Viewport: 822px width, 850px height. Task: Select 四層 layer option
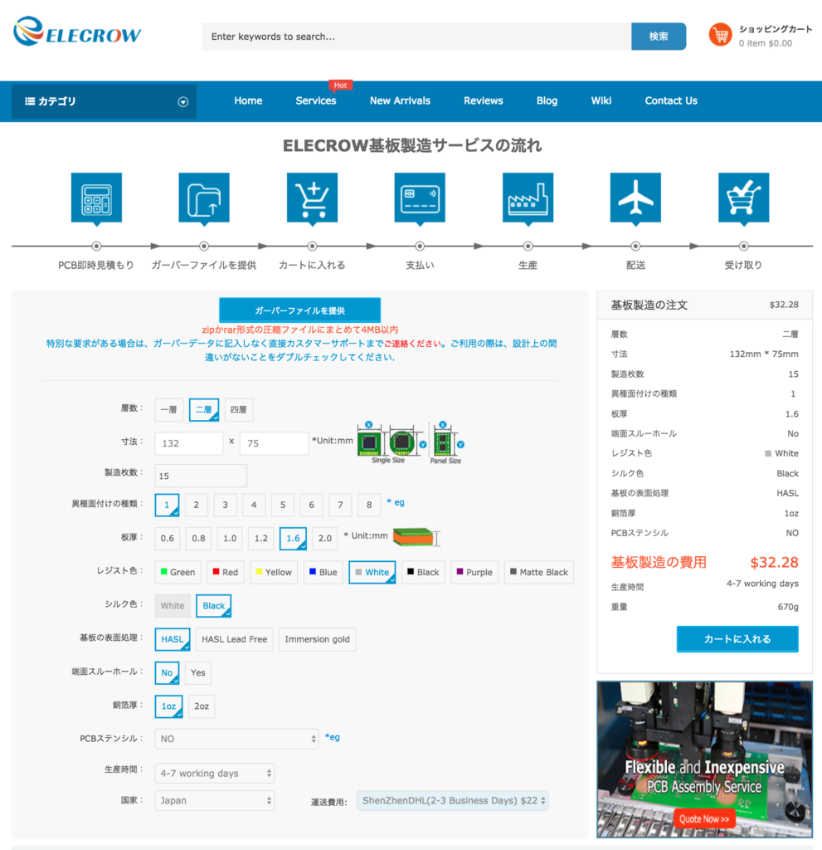pyautogui.click(x=238, y=410)
